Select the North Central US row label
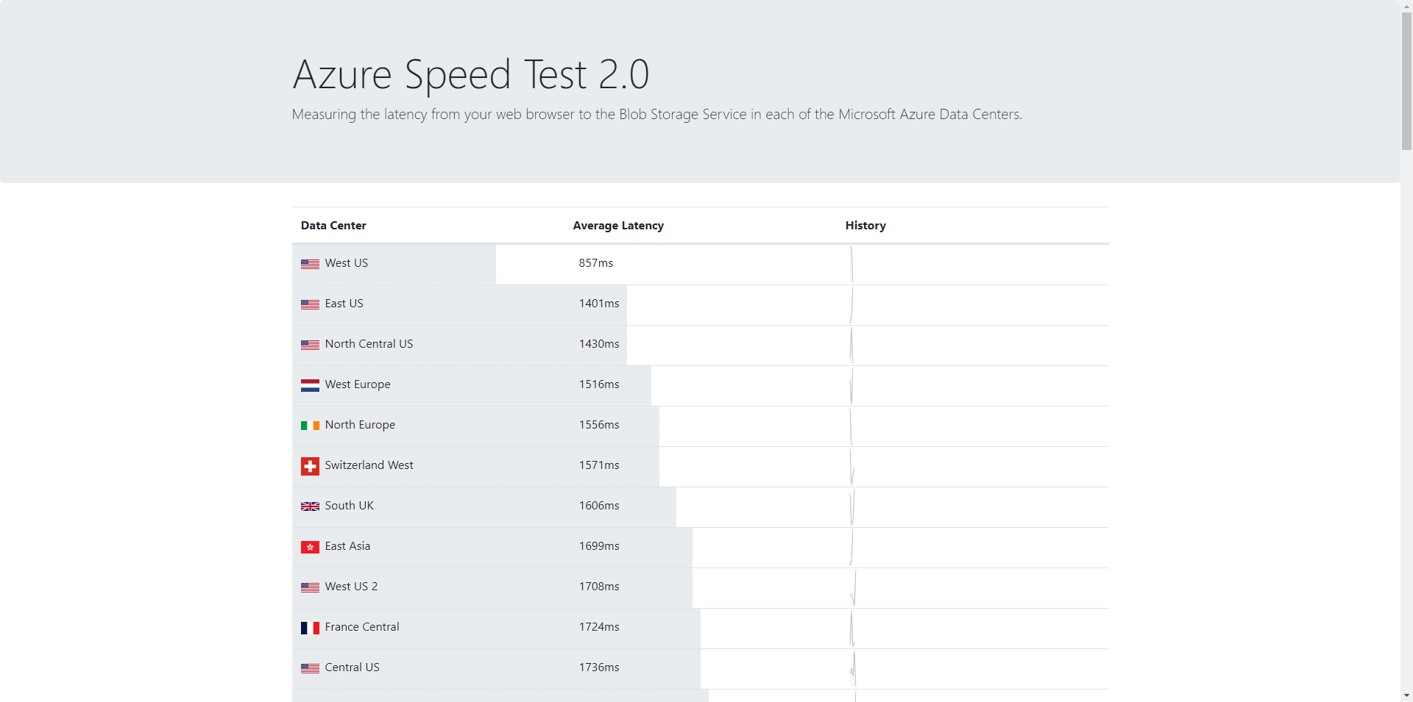 [369, 344]
